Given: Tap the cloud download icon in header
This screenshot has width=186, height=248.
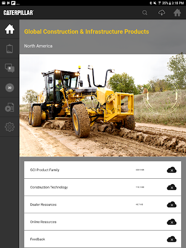Looking at the screenshot, I should pos(162,13).
